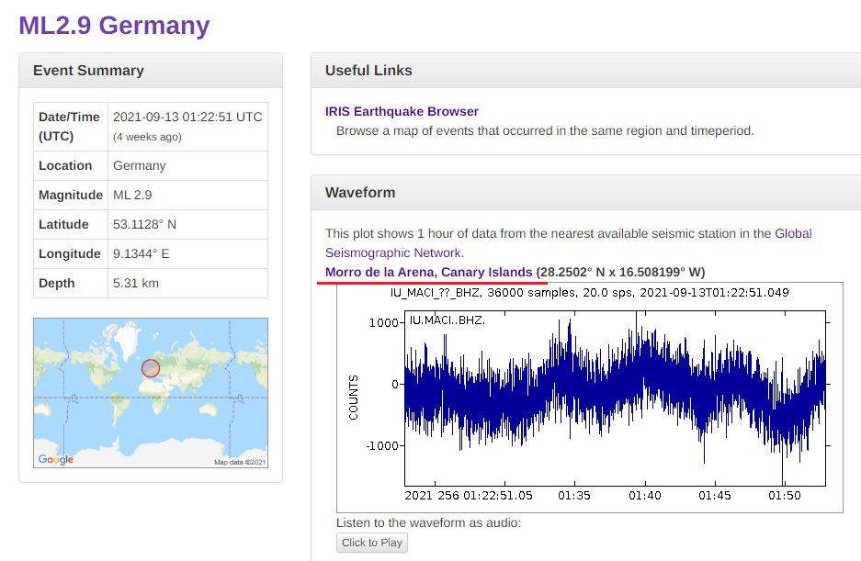Screen dimensions: 861x561
Task: Select the Magnitude value ML 2.9
Action: (x=132, y=196)
